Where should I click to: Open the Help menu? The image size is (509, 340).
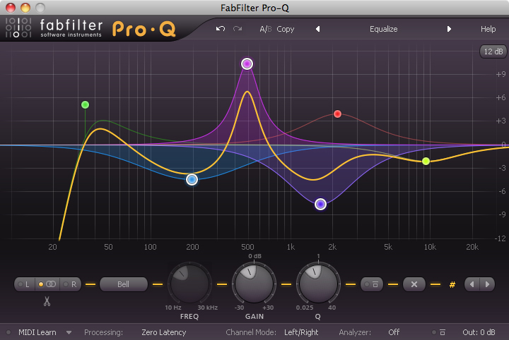pyautogui.click(x=488, y=29)
